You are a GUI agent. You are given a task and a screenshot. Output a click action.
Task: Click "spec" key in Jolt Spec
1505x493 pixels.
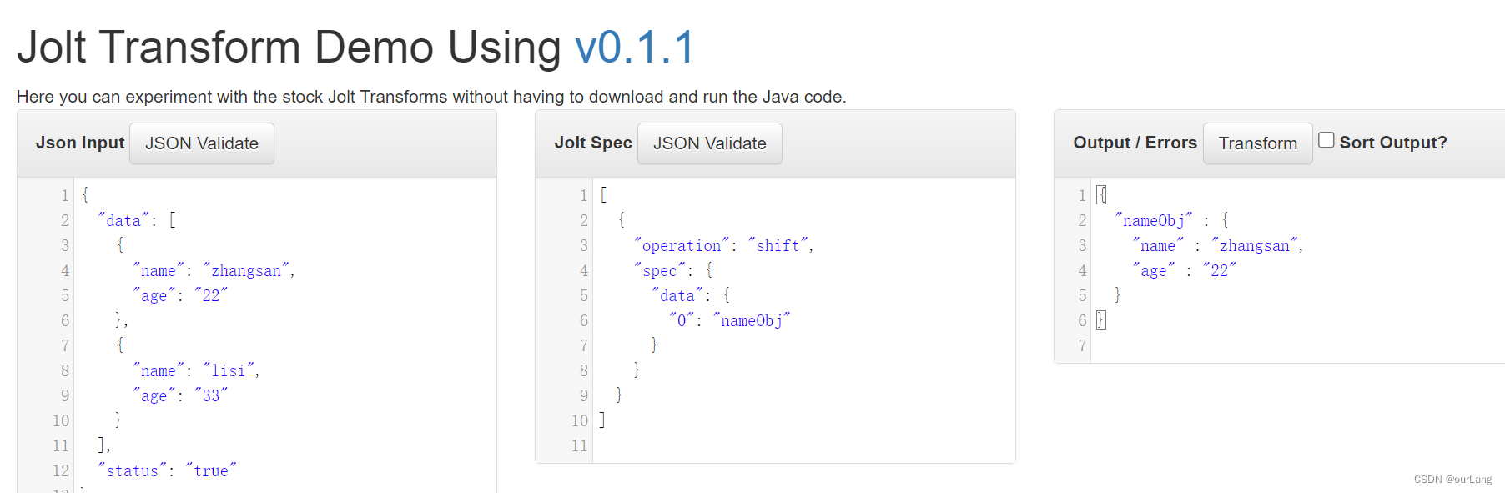(x=660, y=270)
